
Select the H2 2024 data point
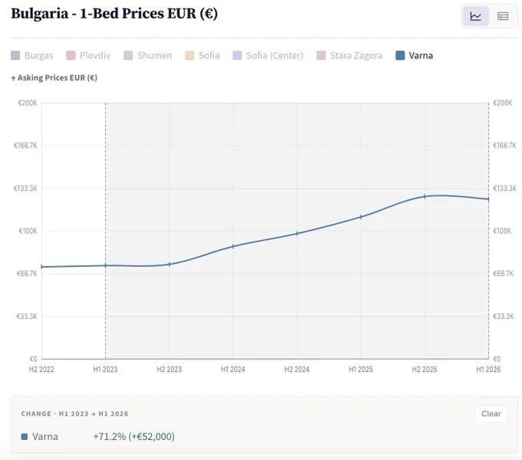(x=297, y=233)
